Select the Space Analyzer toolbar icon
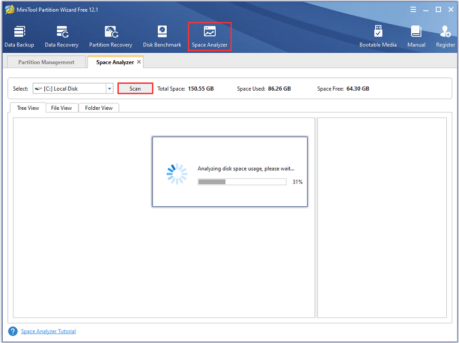This screenshot has width=459, height=343. pyautogui.click(x=209, y=36)
